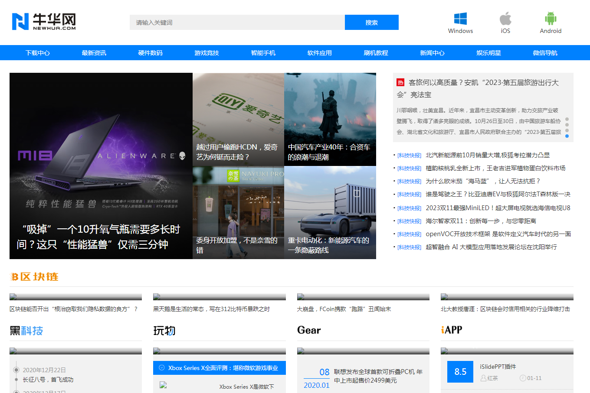Click the Newhua site logo

[x=44, y=22]
